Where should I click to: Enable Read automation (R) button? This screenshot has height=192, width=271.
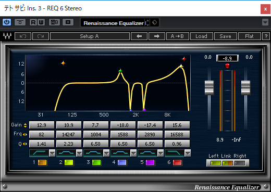(33, 22)
